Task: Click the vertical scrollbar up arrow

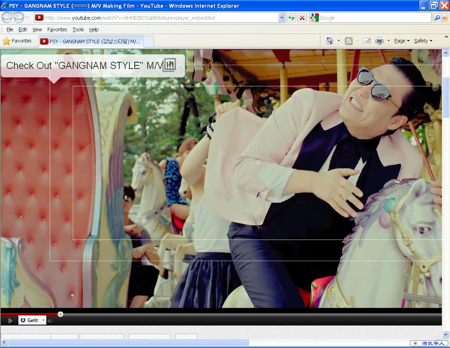Action: (x=445, y=53)
